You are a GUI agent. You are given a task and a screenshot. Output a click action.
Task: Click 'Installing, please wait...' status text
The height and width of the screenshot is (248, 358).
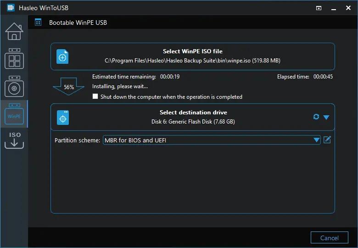120,86
